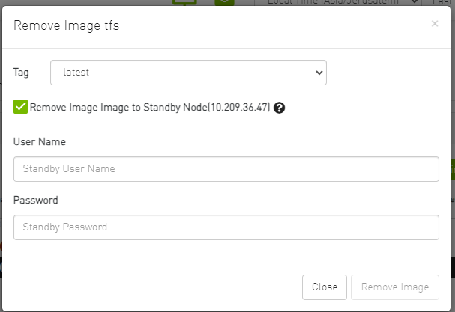This screenshot has width=455, height=312.
Task: Open the Tag dropdown showing latest
Action: click(187, 73)
